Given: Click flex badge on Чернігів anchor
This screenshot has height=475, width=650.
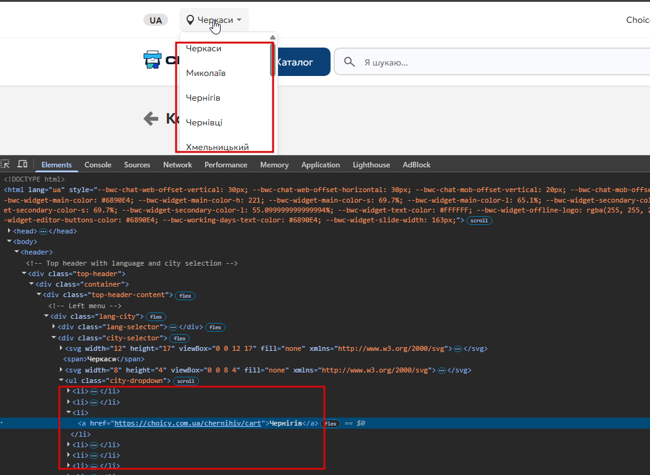Looking at the screenshot, I should [x=331, y=424].
